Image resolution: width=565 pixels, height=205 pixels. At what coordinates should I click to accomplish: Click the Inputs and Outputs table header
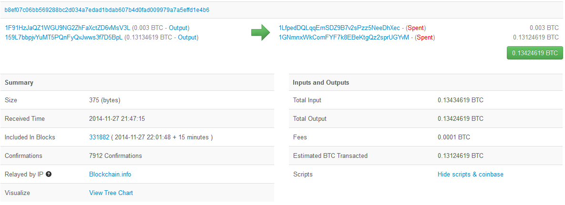pos(426,82)
